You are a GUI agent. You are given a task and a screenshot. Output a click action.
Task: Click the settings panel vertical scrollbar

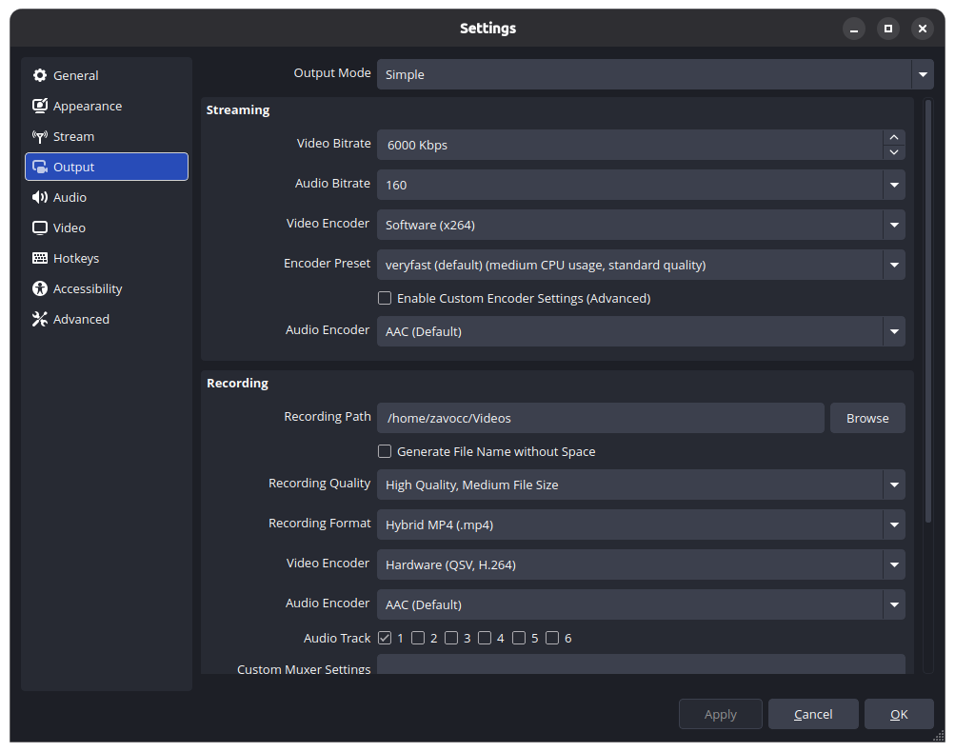tap(928, 310)
